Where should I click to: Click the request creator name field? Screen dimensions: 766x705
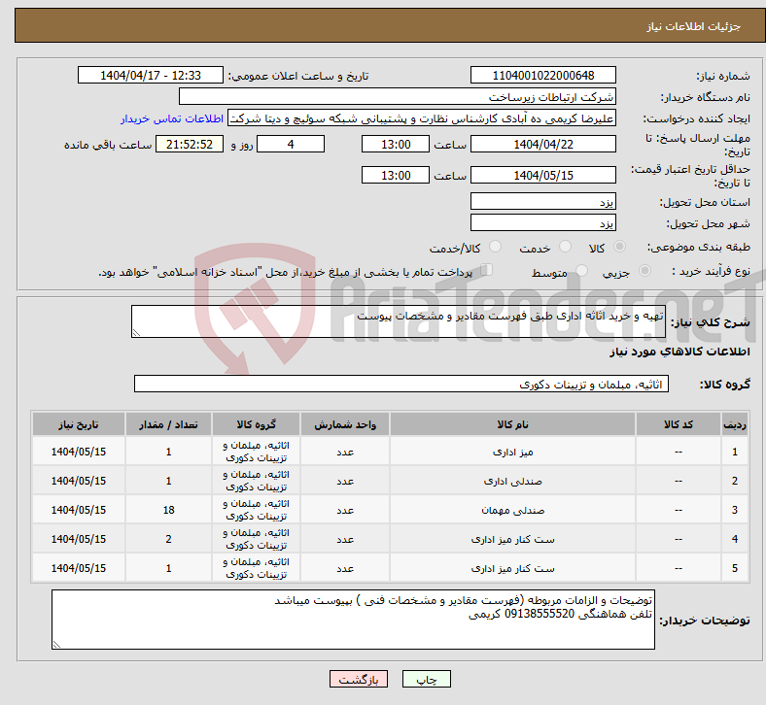422,118
